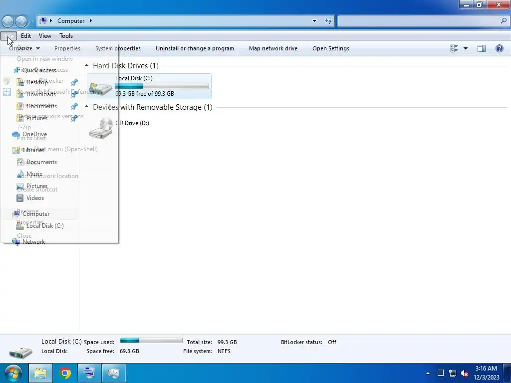Image resolution: width=511 pixels, height=383 pixels.
Task: Click Uninstall or change a program
Action: point(195,48)
